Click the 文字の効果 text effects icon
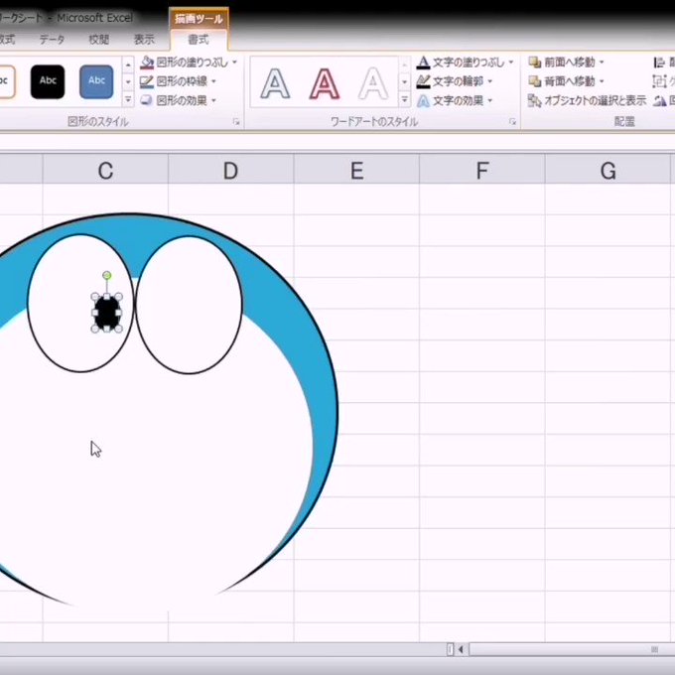The width and height of the screenshot is (675, 675). pyautogui.click(x=423, y=100)
